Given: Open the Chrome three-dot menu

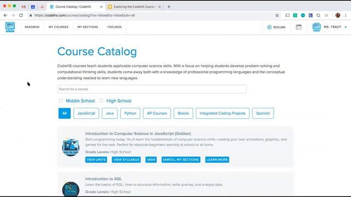Looking at the screenshot, I should pyautogui.click(x=346, y=15).
